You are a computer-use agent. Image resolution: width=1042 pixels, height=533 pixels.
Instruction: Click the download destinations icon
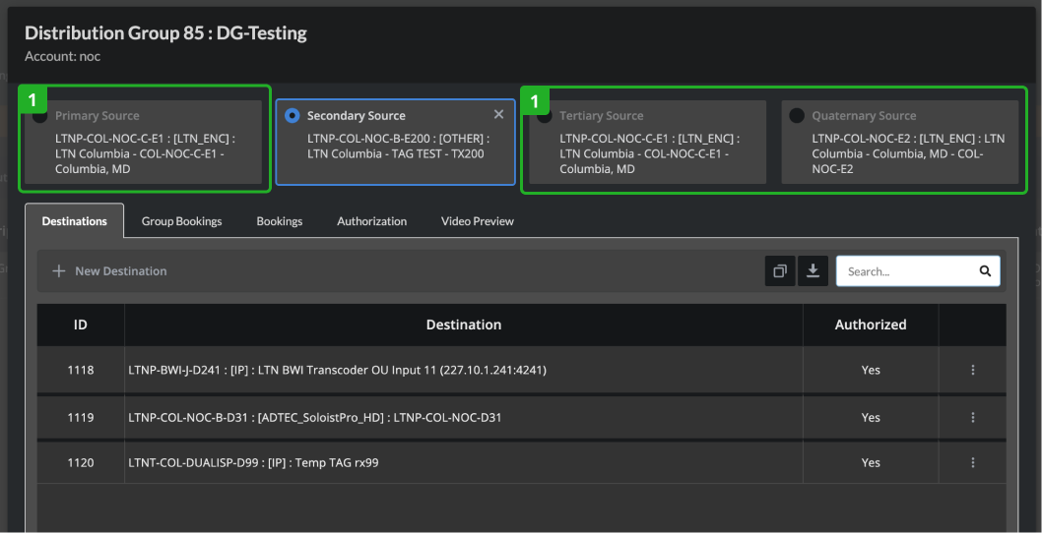point(813,270)
